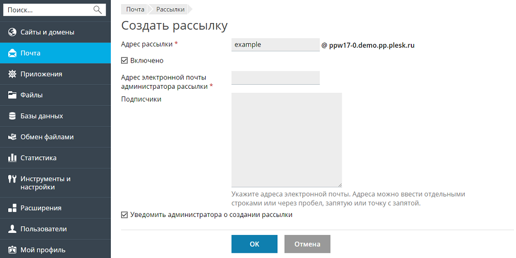Click the database icon for Базы данных
Screen dimensions: 516x258
13,116
